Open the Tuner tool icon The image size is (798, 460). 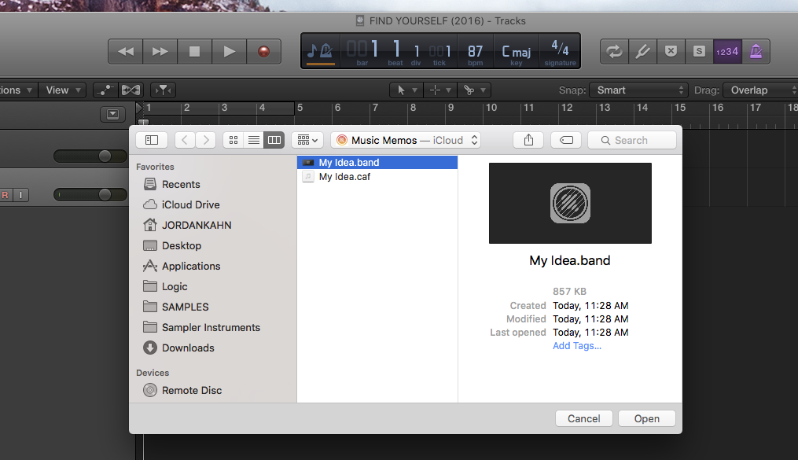tap(642, 51)
